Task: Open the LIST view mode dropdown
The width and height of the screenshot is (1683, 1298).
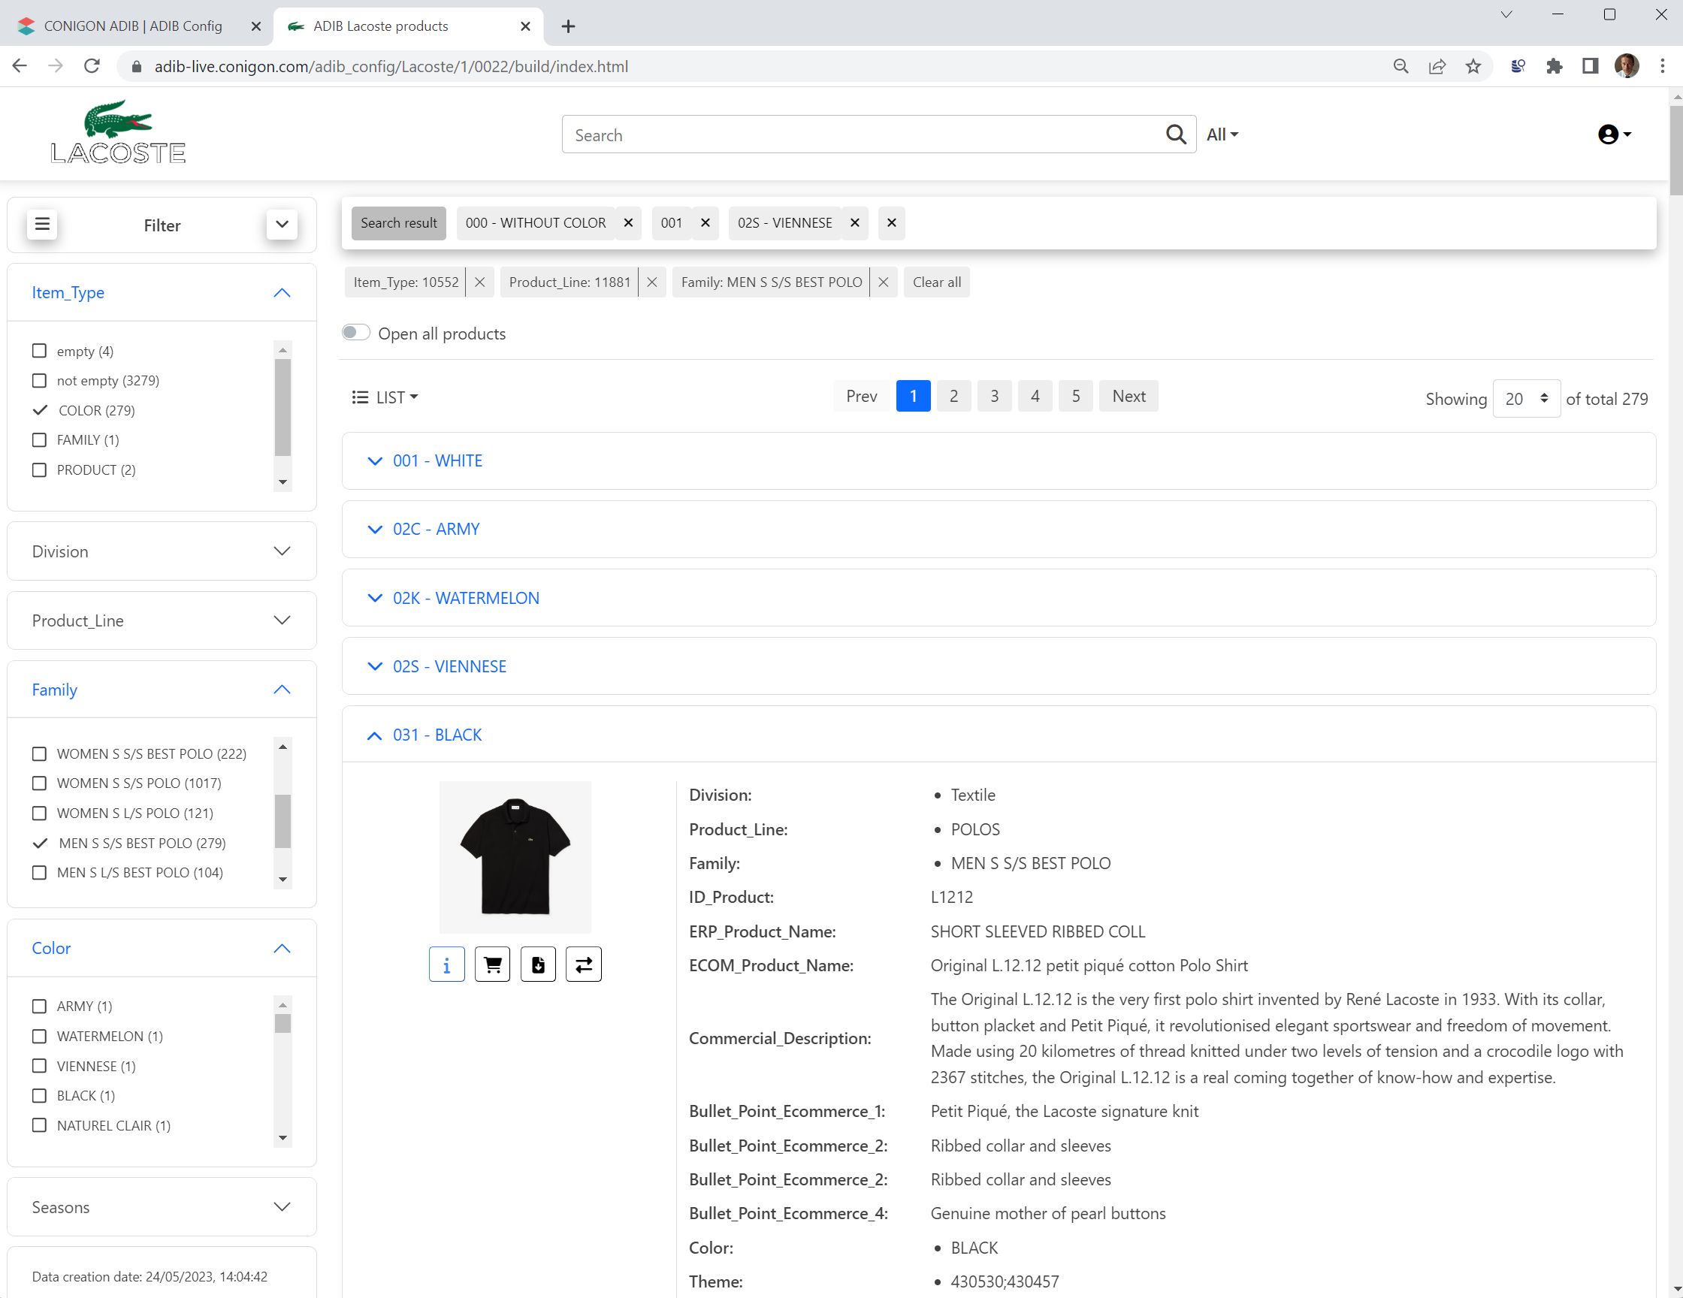Action: (385, 397)
